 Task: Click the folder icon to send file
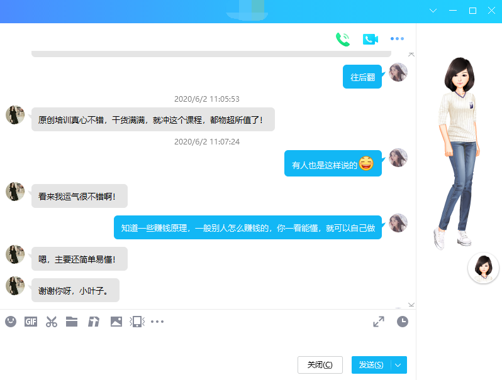pyautogui.click(x=72, y=322)
